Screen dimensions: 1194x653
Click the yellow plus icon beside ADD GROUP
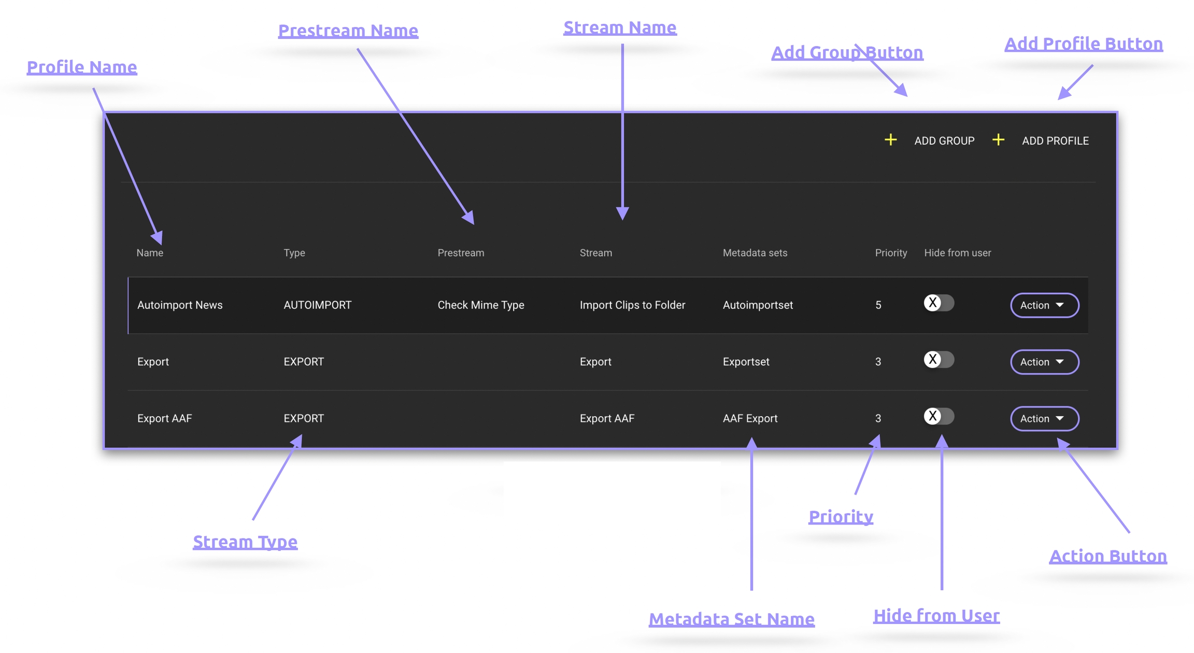tap(890, 140)
